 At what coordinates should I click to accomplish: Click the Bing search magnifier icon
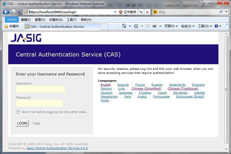tap(221, 12)
